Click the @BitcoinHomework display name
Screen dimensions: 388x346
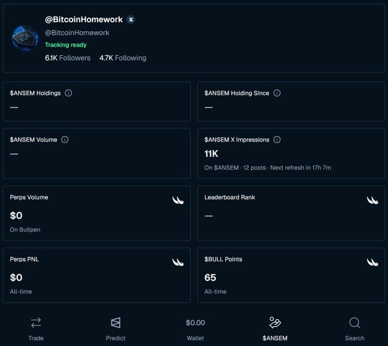pyautogui.click(x=84, y=19)
